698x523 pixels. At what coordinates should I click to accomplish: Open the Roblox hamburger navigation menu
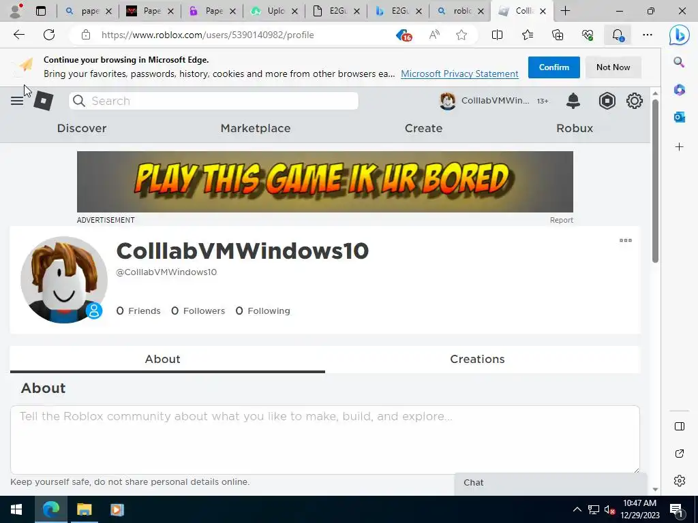point(17,101)
